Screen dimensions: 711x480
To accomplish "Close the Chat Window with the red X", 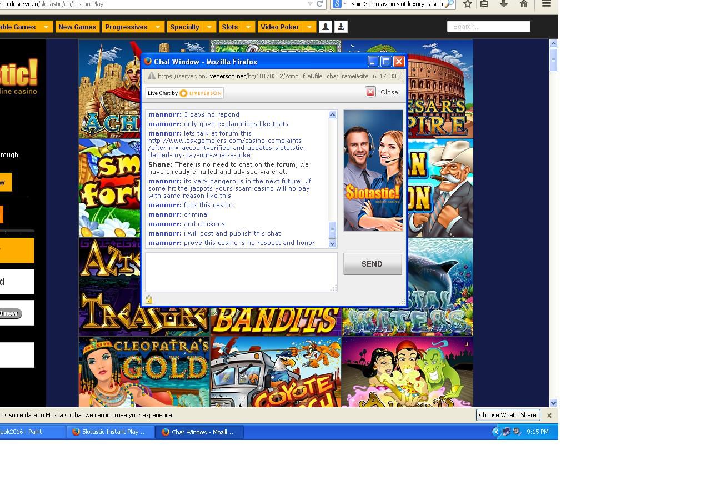I will (x=399, y=62).
